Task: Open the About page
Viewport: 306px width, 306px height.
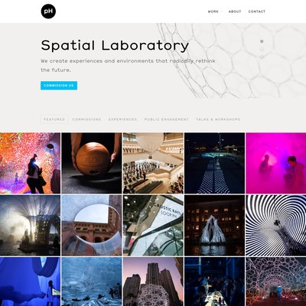Action: [235, 11]
